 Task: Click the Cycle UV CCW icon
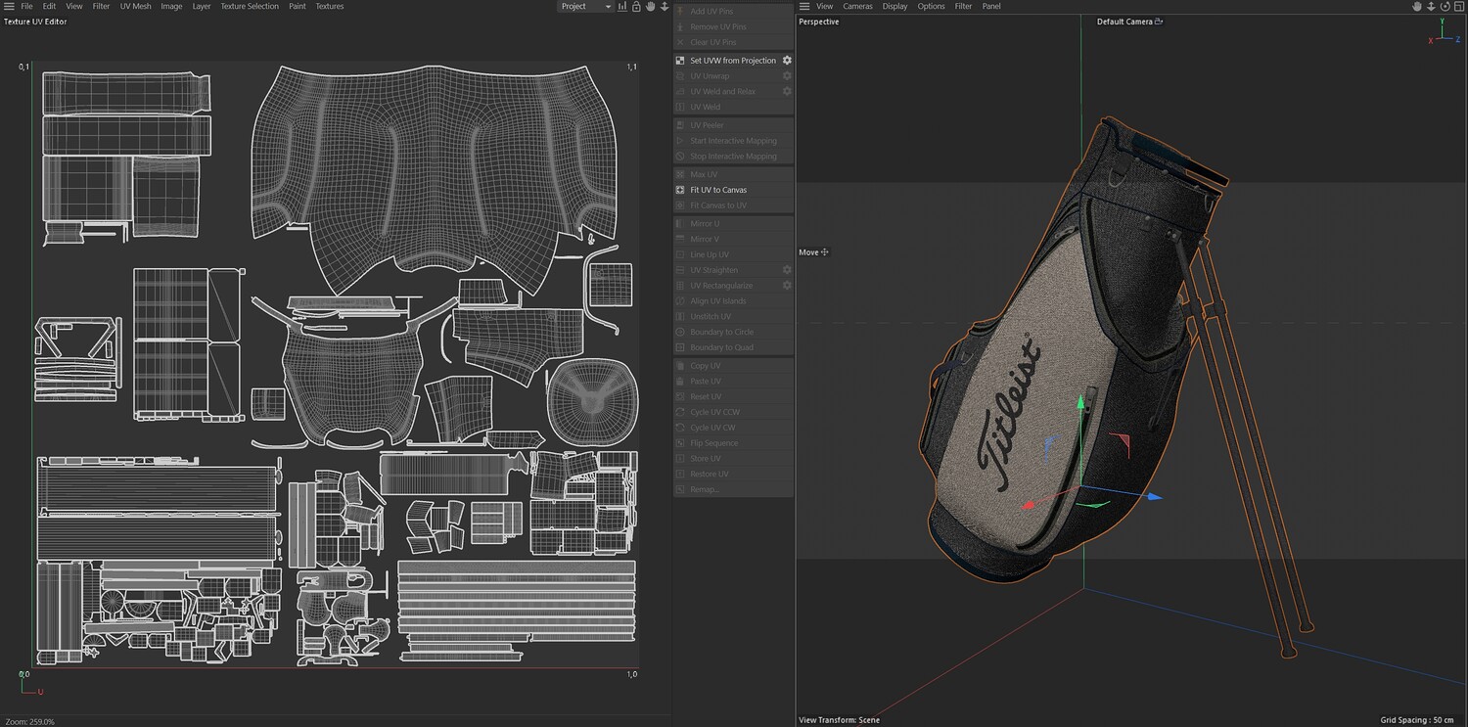click(x=681, y=412)
